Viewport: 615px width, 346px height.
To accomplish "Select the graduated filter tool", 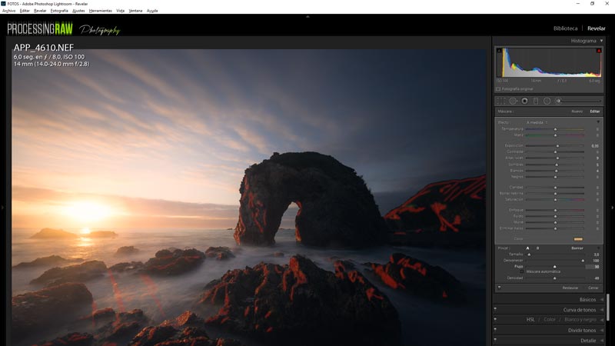I will tap(536, 101).
